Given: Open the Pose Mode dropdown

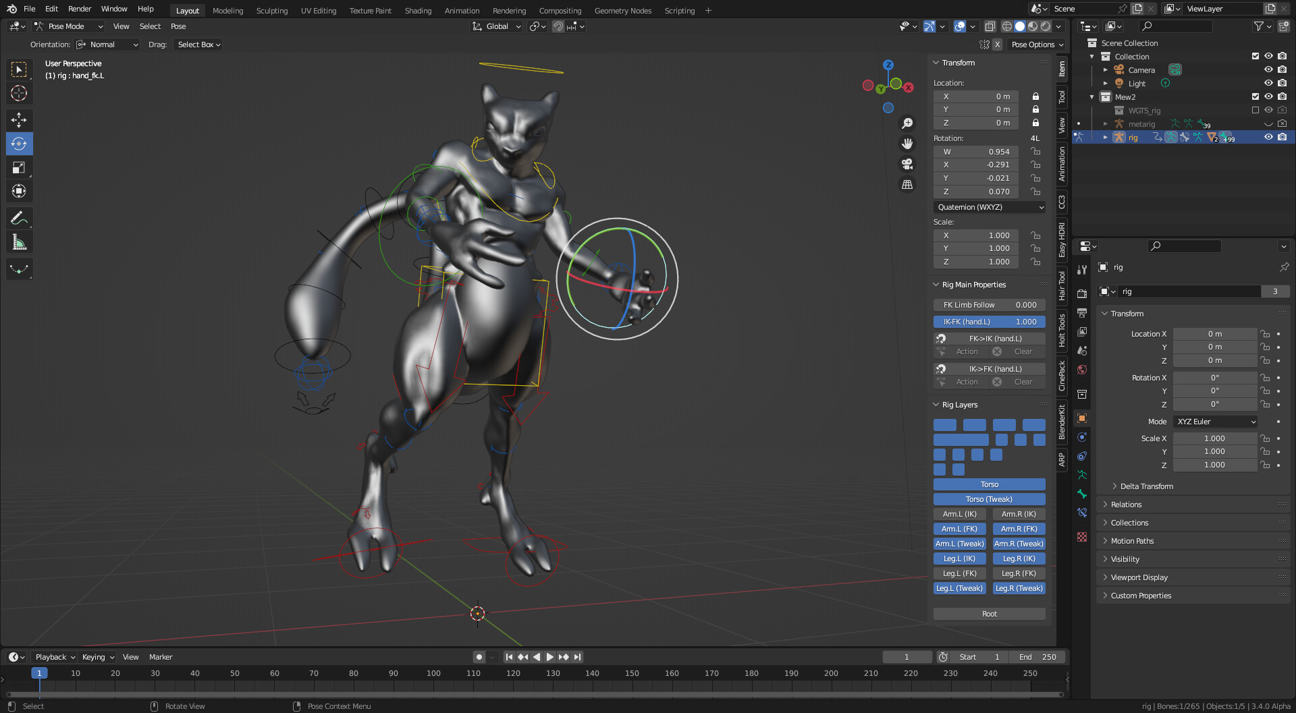Looking at the screenshot, I should pos(69,26).
